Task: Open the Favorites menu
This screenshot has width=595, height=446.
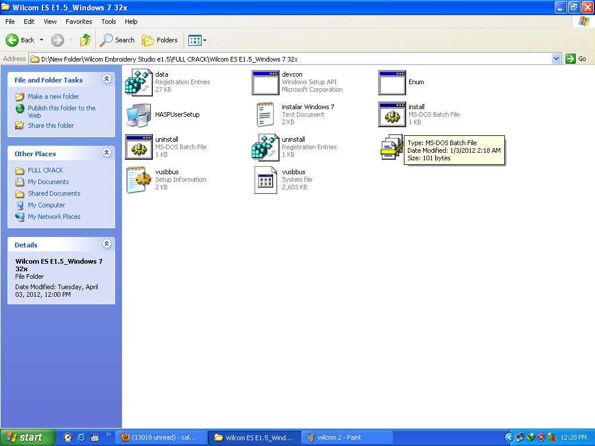Action: (79, 21)
